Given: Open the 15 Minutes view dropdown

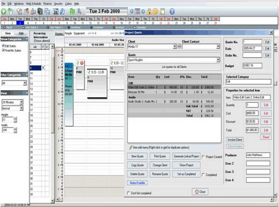Looking at the screenshot, I should (21, 102).
